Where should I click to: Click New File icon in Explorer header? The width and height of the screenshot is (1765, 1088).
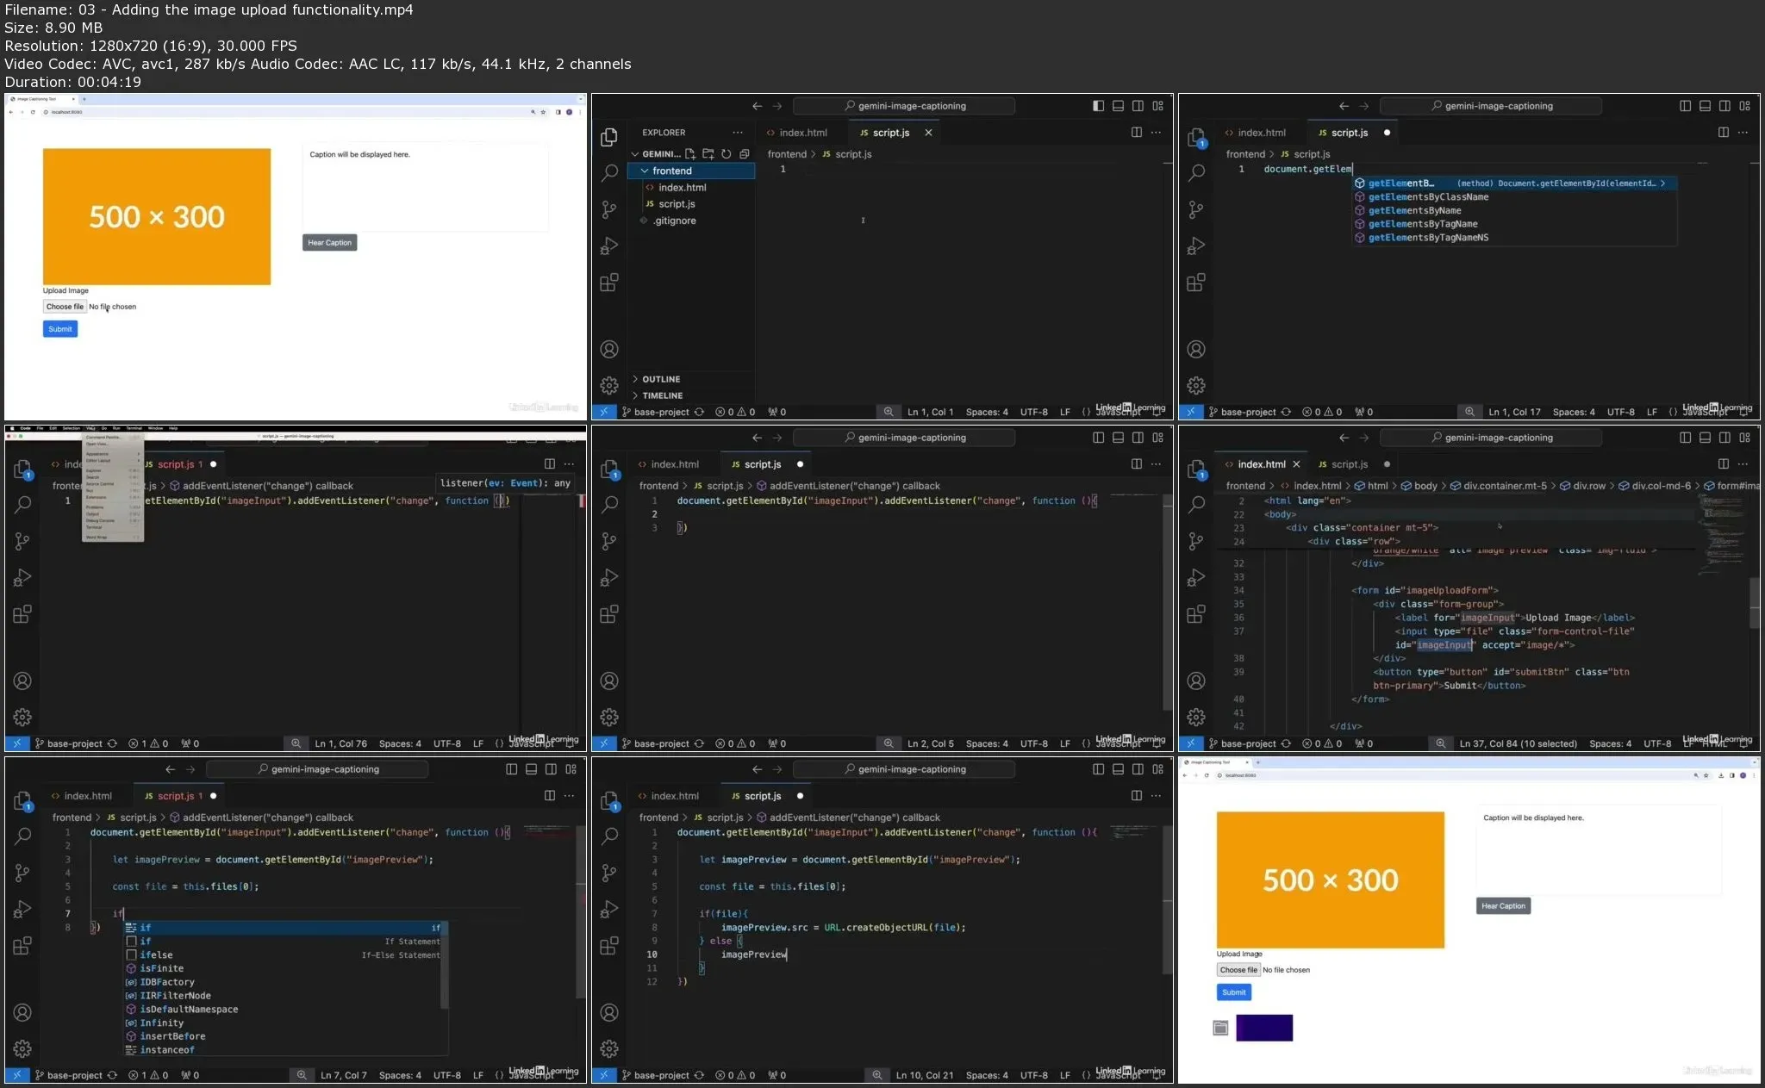tap(690, 154)
